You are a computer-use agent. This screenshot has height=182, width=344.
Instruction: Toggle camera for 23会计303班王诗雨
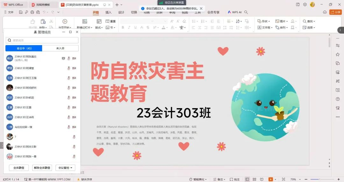click(x=74, y=117)
